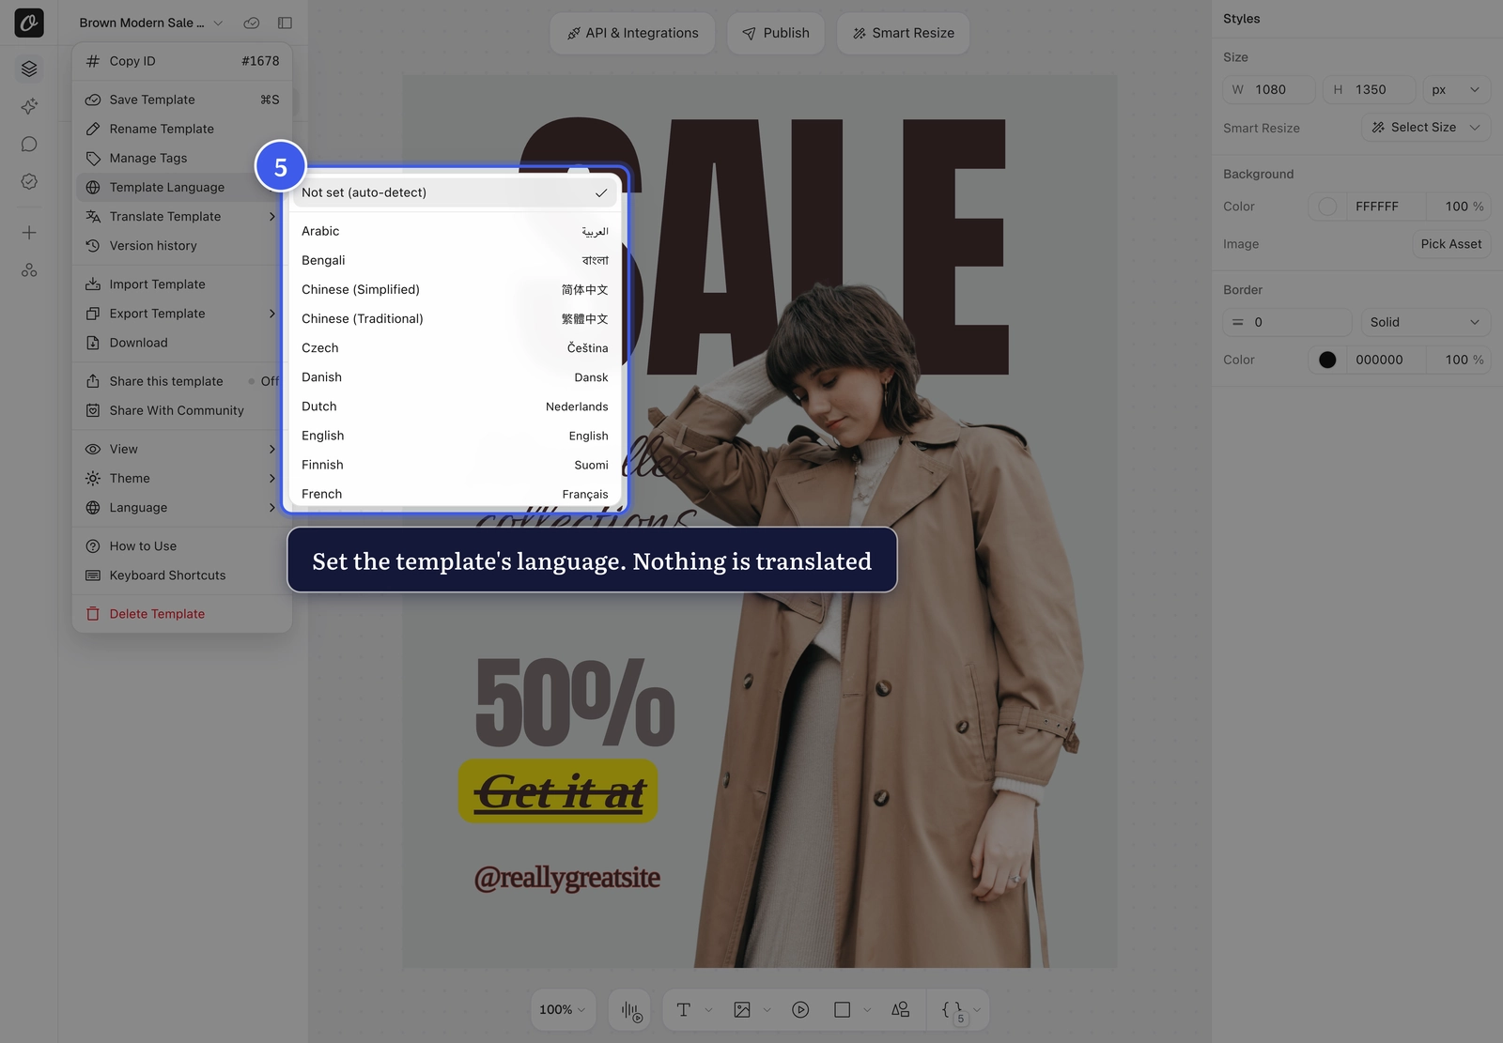Viewport: 1503px width, 1043px height.
Task: Select Chinese (Traditional) language option
Action: (x=455, y=318)
